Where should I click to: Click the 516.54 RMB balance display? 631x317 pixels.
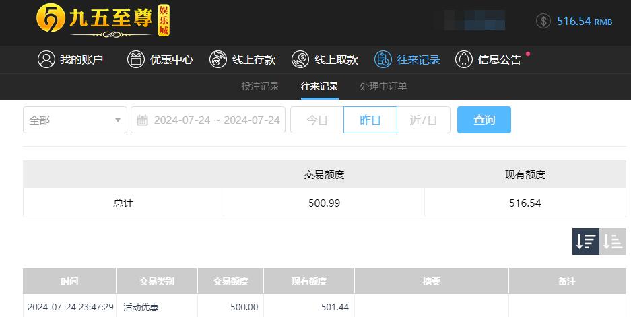click(x=584, y=21)
